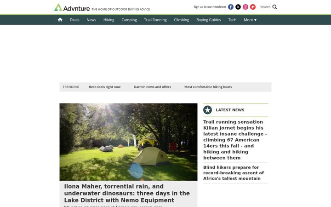This screenshot has height=207, width=331.
Task: Click Sign up to our newsletter
Action: [x=210, y=7]
